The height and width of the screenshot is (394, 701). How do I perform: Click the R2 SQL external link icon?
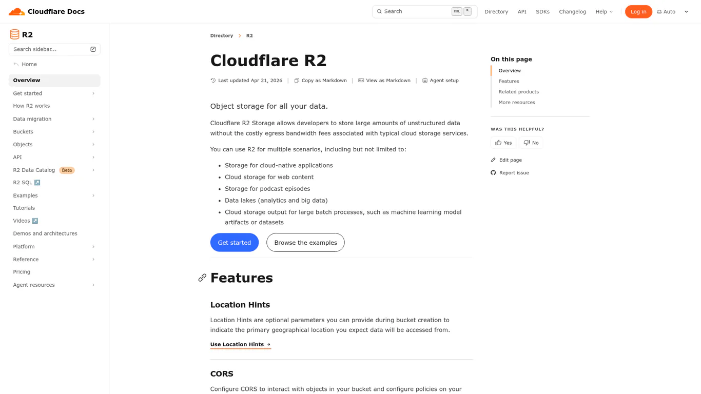pyautogui.click(x=37, y=183)
